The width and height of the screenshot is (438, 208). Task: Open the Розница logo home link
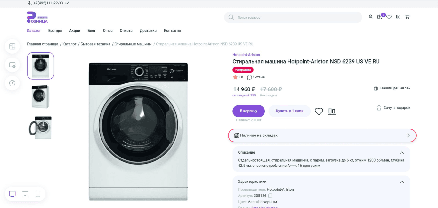(x=37, y=17)
